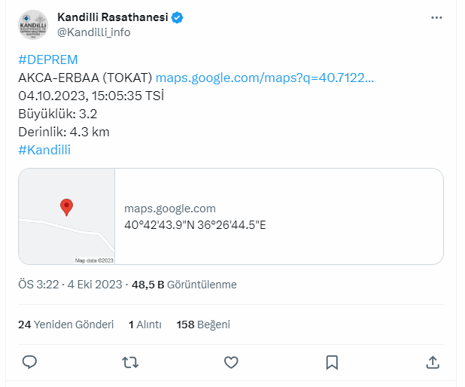Open the share upload icon
465x387 pixels.
433,362
